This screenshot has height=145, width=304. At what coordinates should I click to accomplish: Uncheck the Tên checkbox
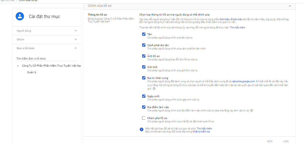coord(144,34)
